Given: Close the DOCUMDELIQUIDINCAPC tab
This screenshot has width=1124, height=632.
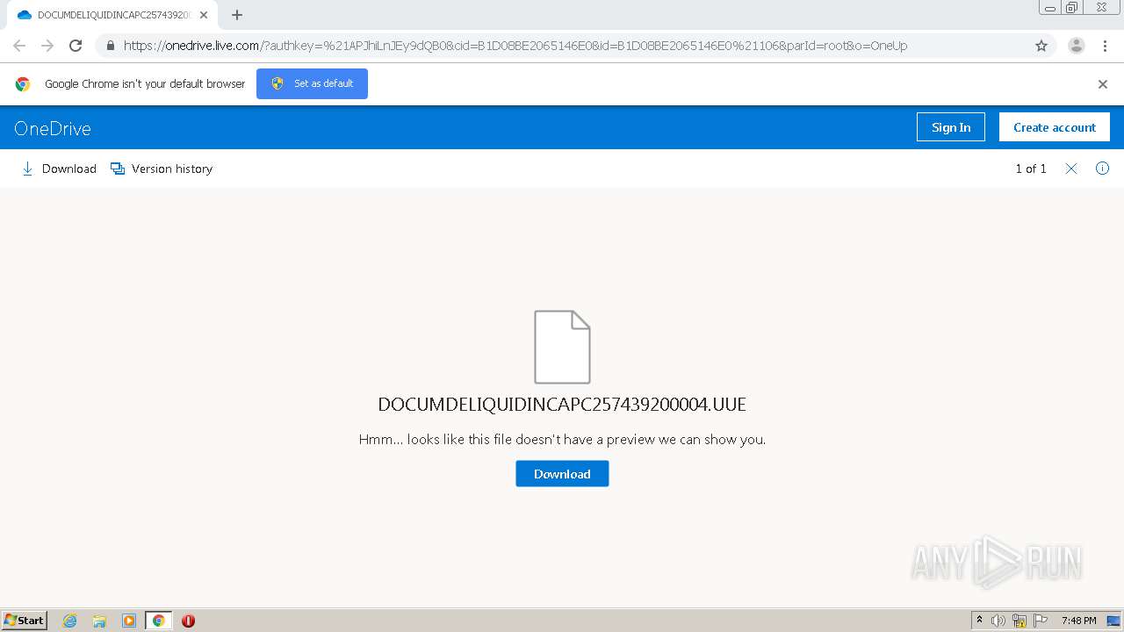Looking at the screenshot, I should point(204,15).
